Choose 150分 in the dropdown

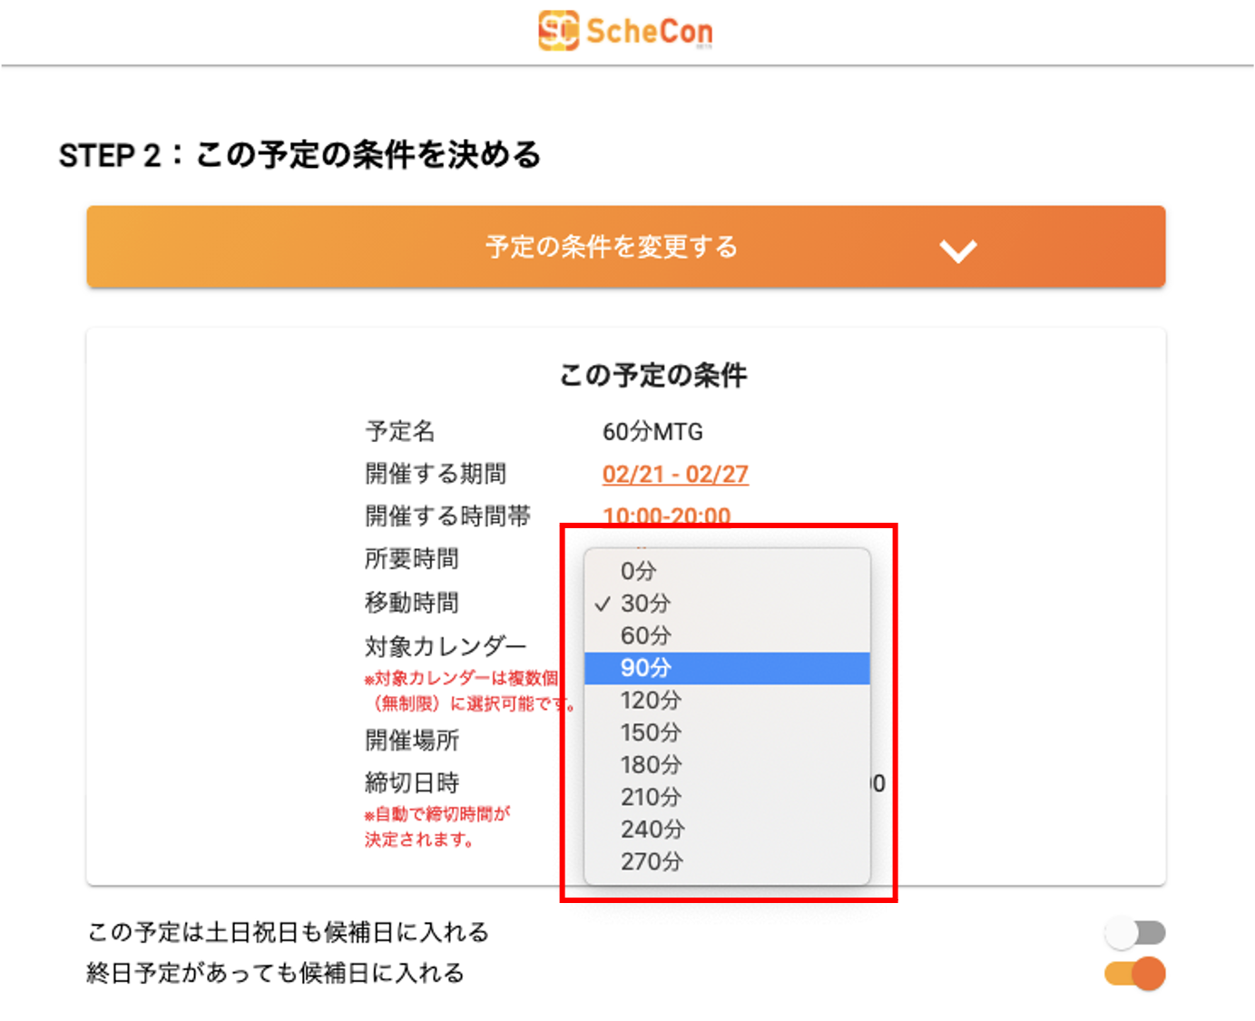651,732
